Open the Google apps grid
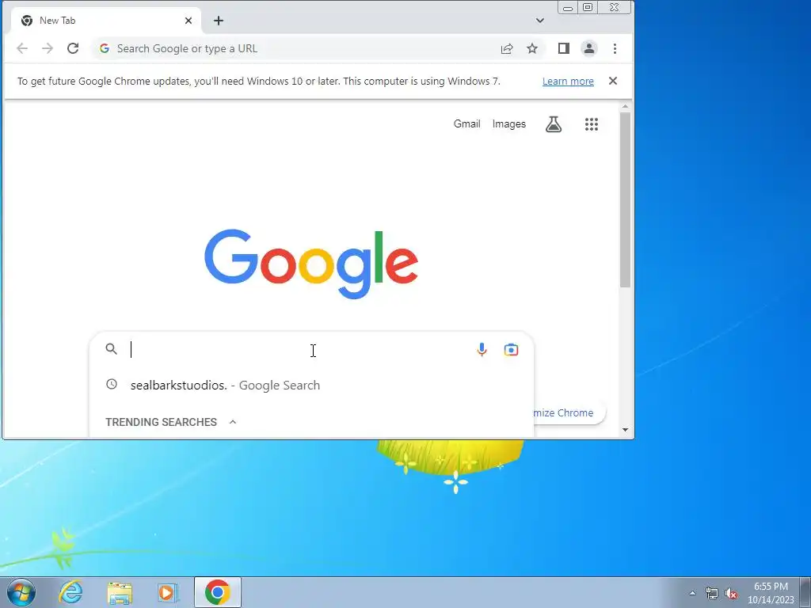 tap(591, 124)
